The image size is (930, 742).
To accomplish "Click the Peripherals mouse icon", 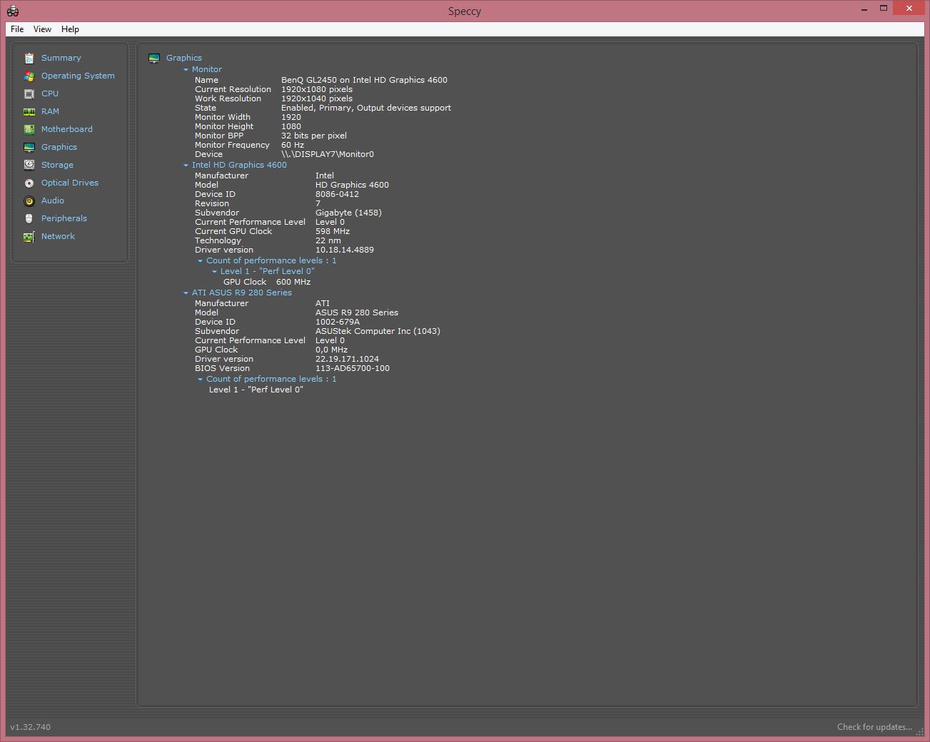I will click(x=29, y=218).
